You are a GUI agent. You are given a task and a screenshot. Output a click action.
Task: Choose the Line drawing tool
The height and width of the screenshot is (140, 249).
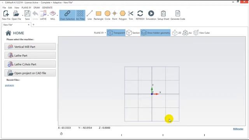point(89,15)
